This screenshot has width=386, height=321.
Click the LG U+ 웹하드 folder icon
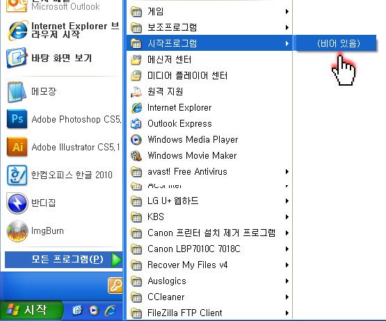pos(136,201)
